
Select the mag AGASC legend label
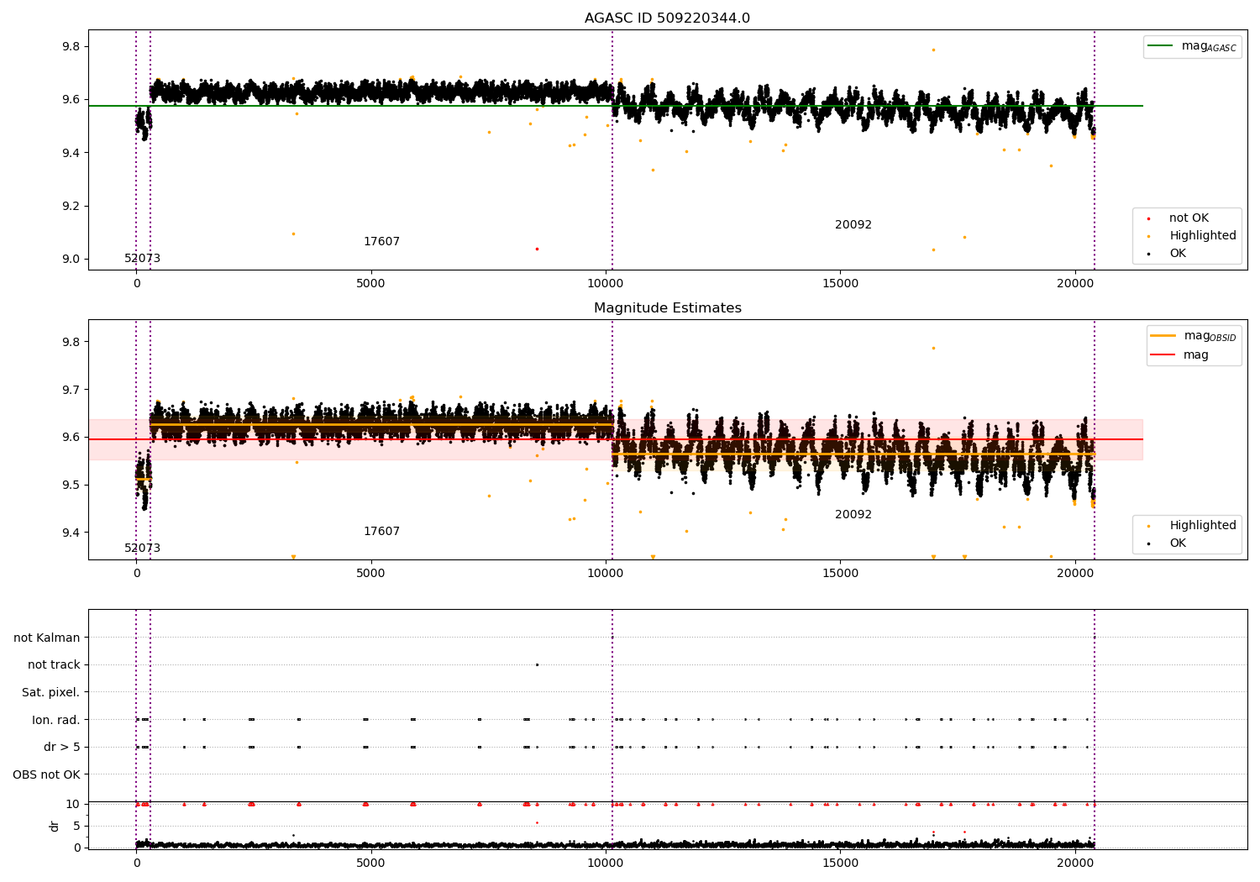click(x=1209, y=46)
